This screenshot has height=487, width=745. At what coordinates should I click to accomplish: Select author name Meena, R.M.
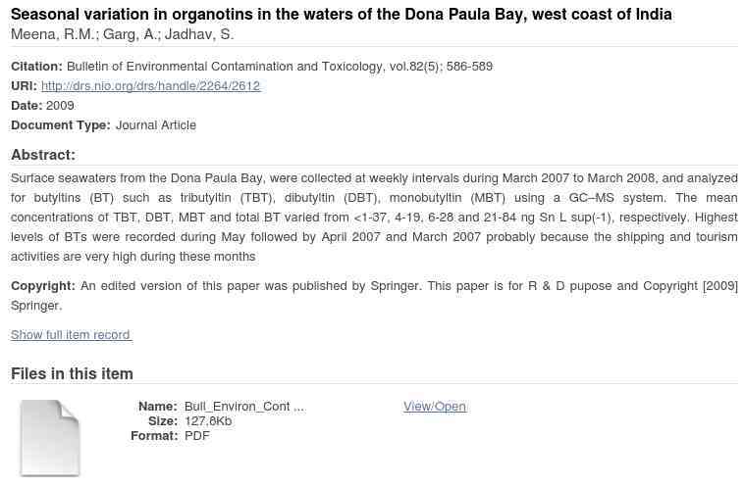point(54,34)
